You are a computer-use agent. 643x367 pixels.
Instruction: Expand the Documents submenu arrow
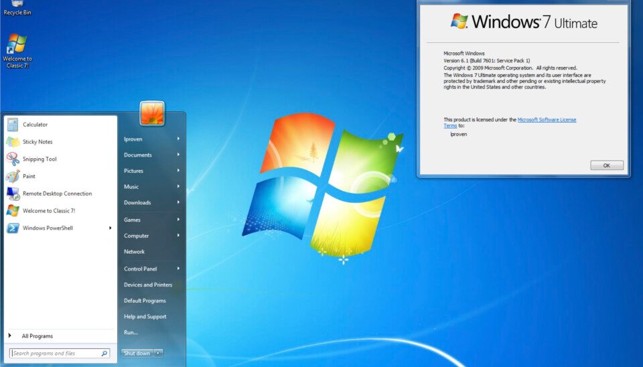tap(178, 155)
